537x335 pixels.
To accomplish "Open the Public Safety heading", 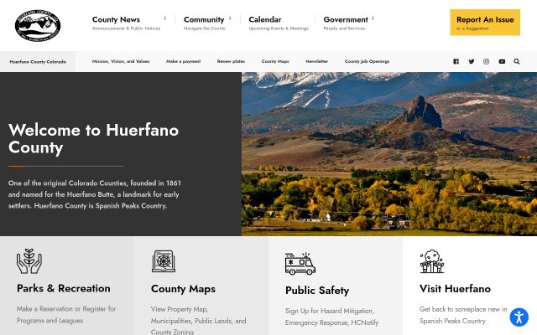I will pos(317,291).
